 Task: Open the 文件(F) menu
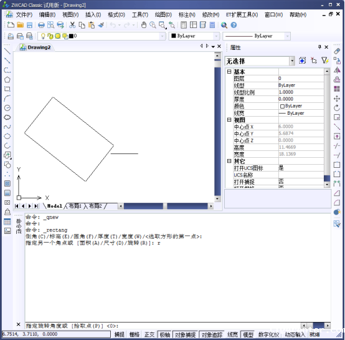(24, 15)
